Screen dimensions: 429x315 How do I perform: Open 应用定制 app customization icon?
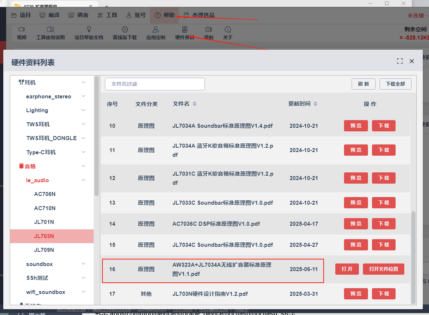coord(156,29)
